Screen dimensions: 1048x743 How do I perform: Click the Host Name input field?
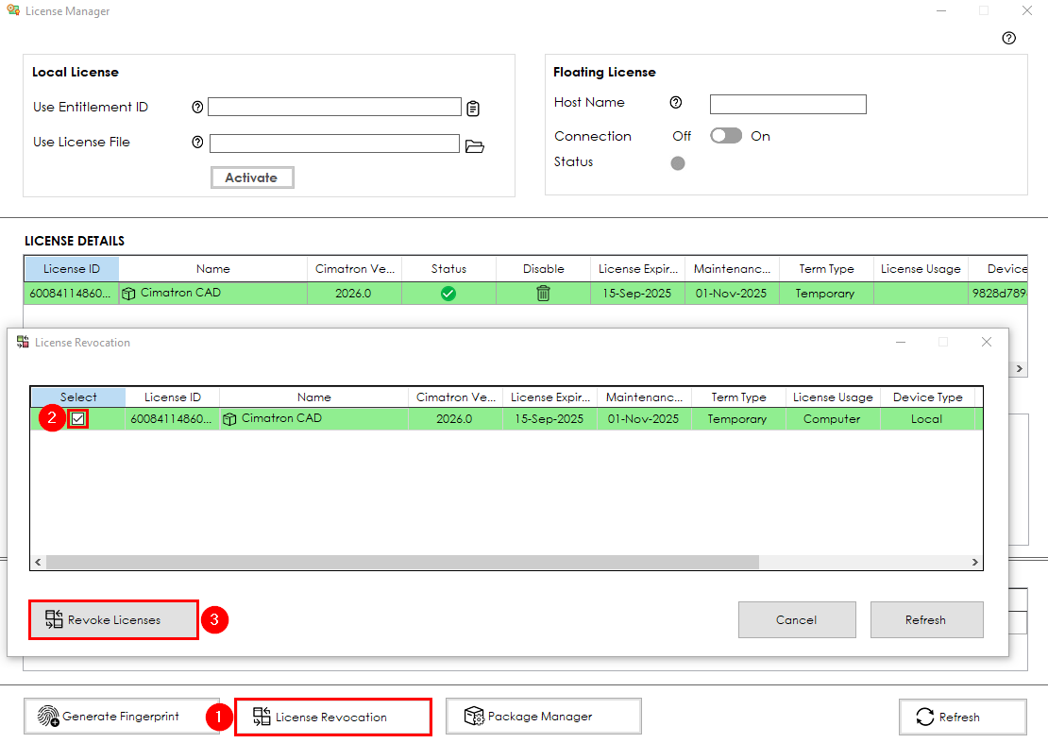coord(787,104)
